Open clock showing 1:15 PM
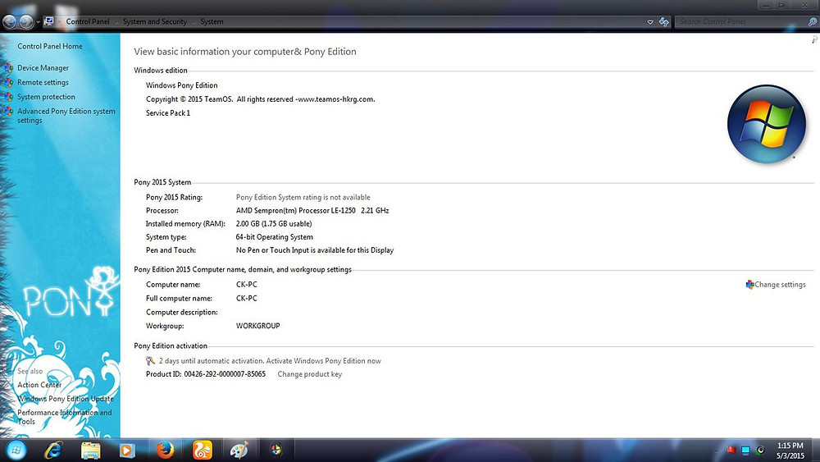Image resolution: width=820 pixels, height=462 pixels. point(790,451)
